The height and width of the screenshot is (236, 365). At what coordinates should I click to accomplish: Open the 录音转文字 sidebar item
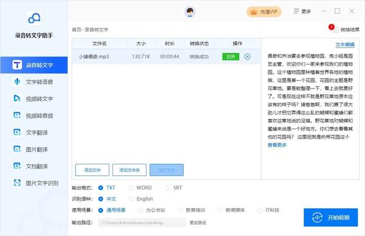pos(34,65)
